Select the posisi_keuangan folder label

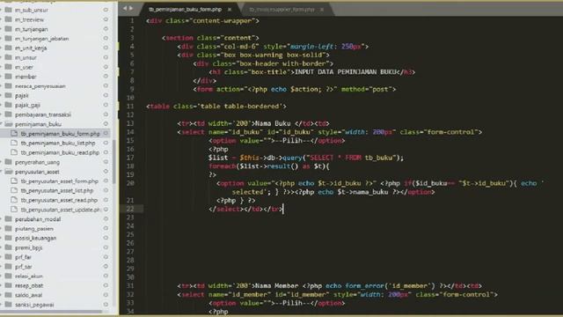(x=35, y=238)
